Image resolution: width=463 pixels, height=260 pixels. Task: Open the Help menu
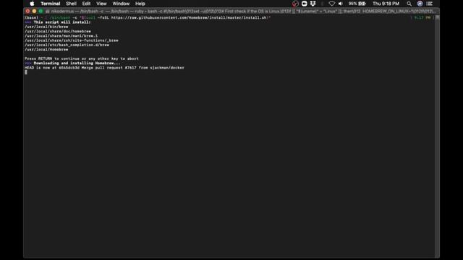pos(140,4)
